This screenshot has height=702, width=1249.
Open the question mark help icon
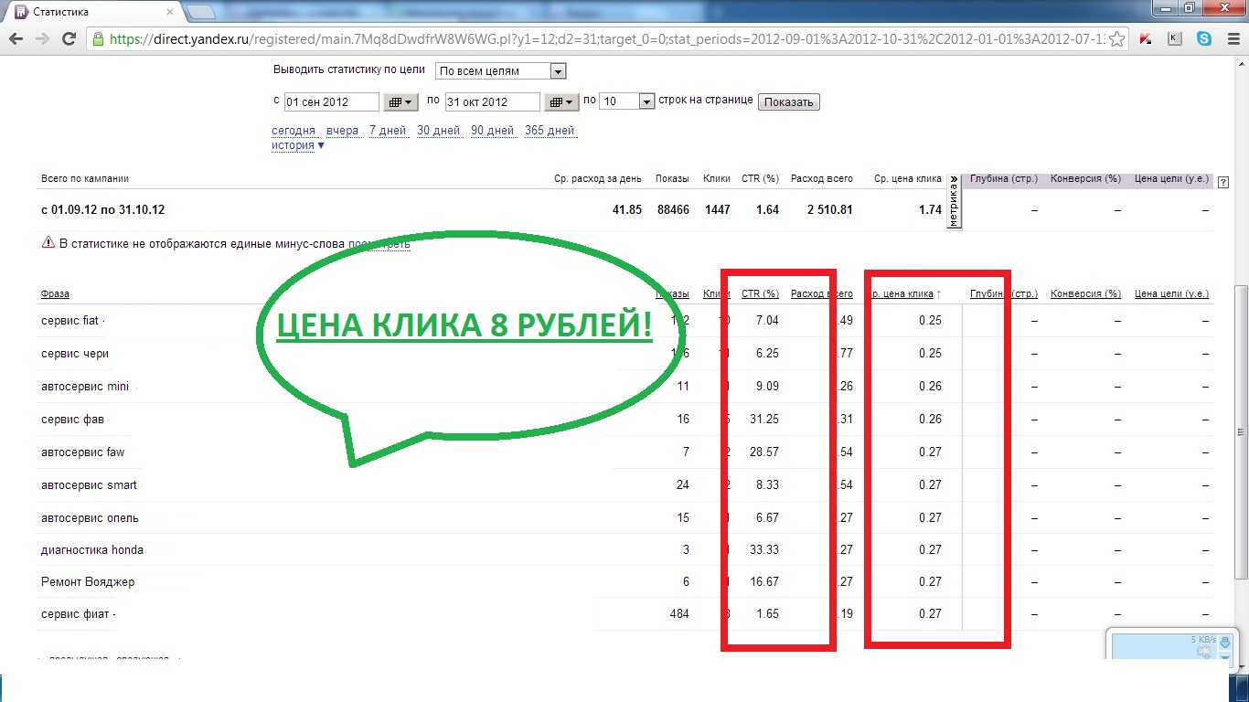(x=1223, y=182)
